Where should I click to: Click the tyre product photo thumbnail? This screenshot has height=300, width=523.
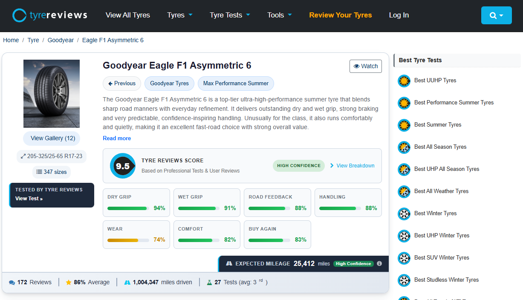pos(51,93)
